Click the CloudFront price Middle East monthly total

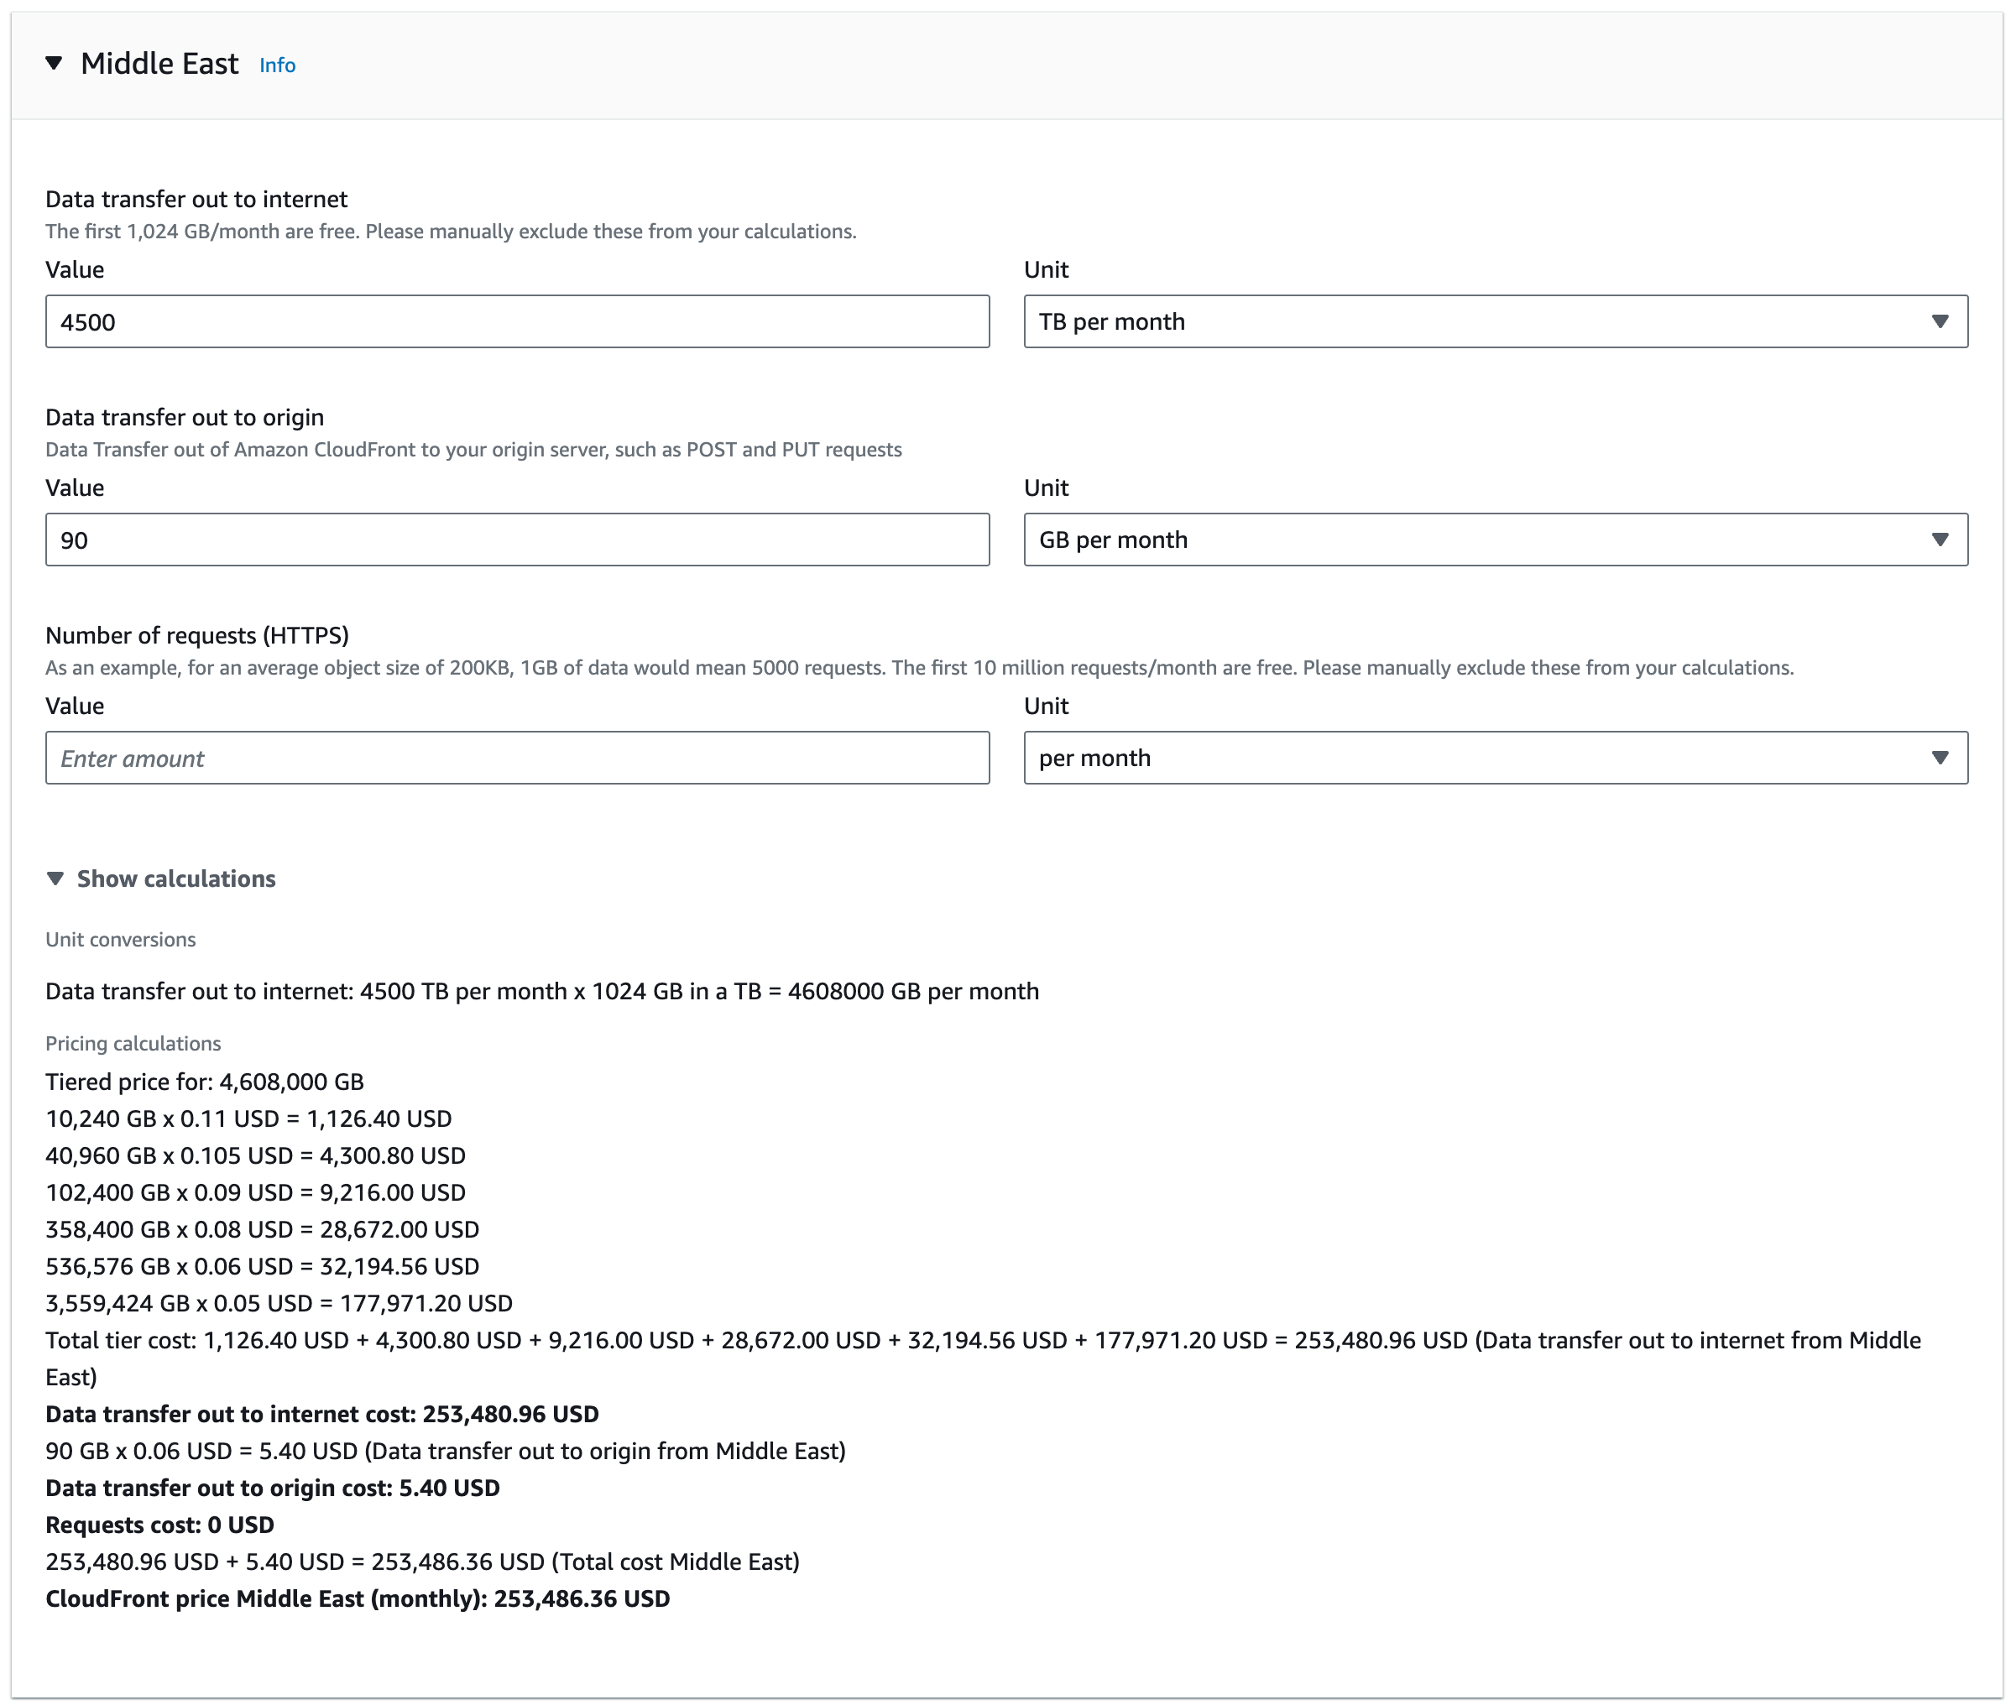tap(358, 1598)
